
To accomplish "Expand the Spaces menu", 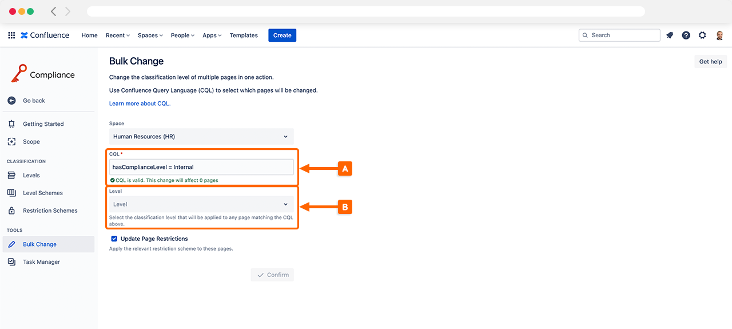I will pyautogui.click(x=150, y=35).
